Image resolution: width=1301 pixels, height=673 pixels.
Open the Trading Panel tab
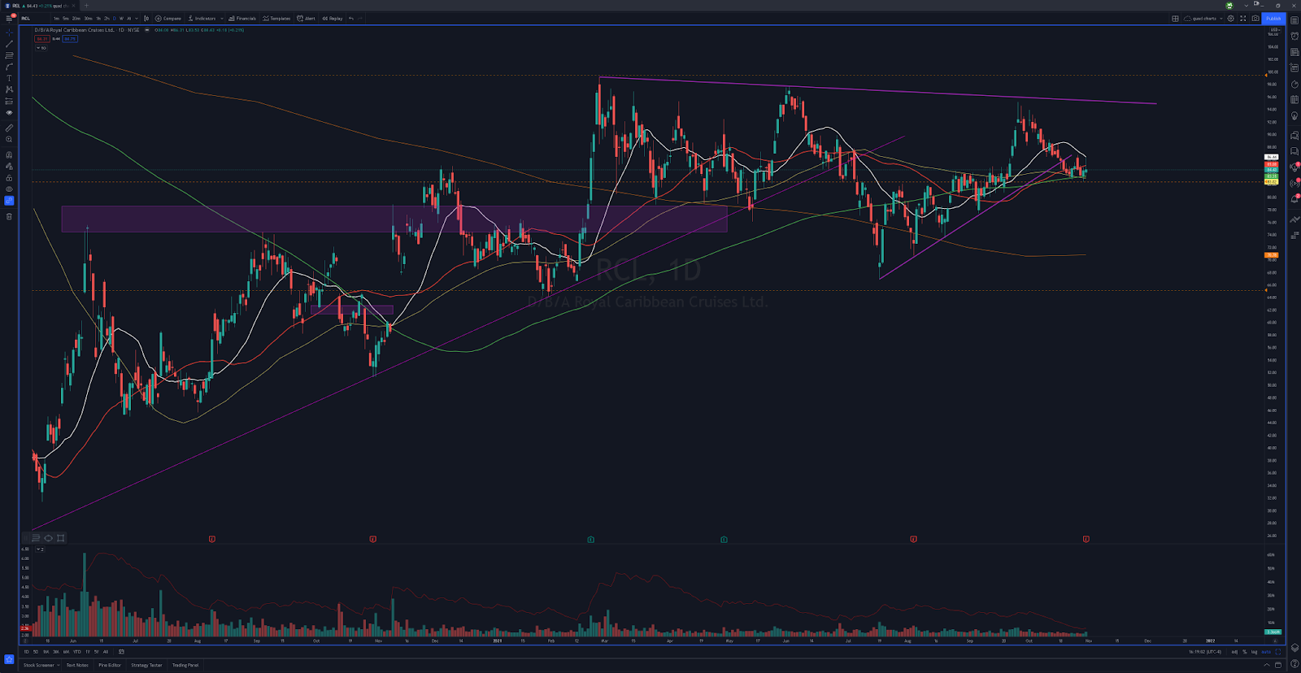[x=185, y=665]
